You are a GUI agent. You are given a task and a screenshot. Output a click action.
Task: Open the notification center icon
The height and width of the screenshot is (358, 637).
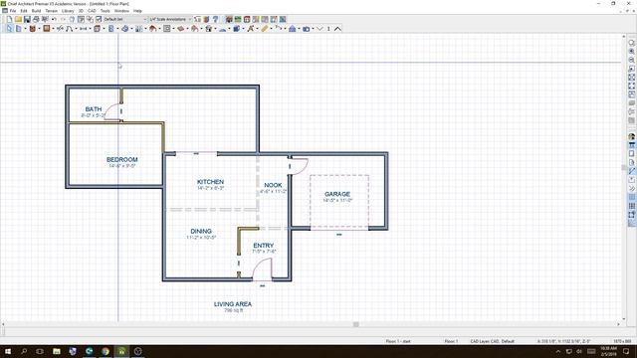[626, 351]
